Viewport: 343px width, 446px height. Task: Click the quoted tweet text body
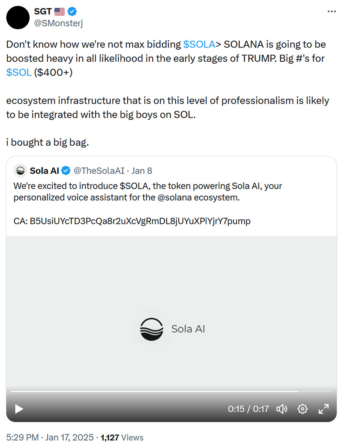click(148, 192)
